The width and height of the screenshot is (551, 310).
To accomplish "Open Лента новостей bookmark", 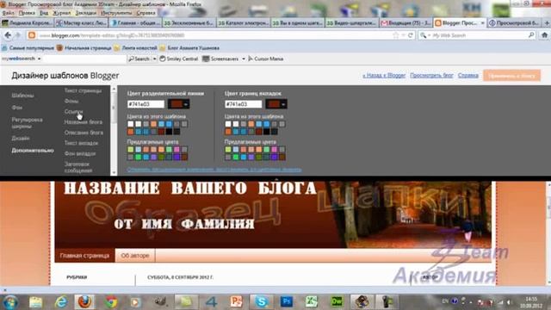I will pos(136,48).
